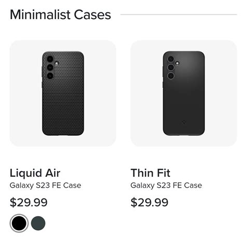246x240 pixels.
Task: Click the flash cutout on Thin Fit case
Action: (177, 63)
